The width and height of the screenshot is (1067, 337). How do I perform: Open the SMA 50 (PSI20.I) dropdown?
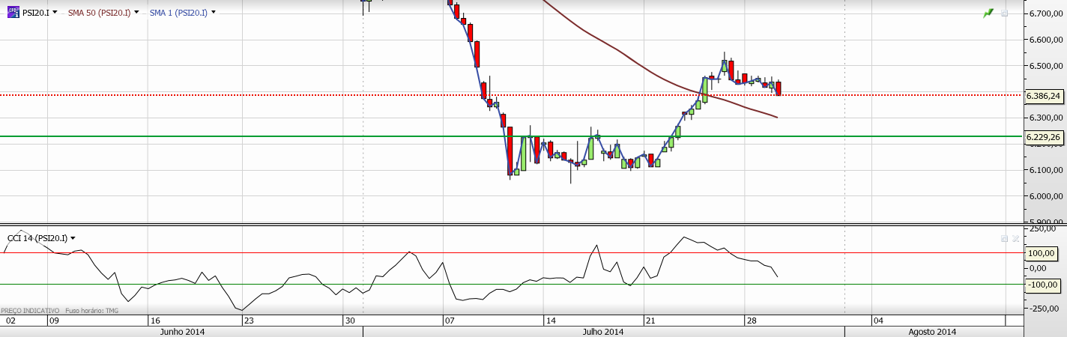136,13
